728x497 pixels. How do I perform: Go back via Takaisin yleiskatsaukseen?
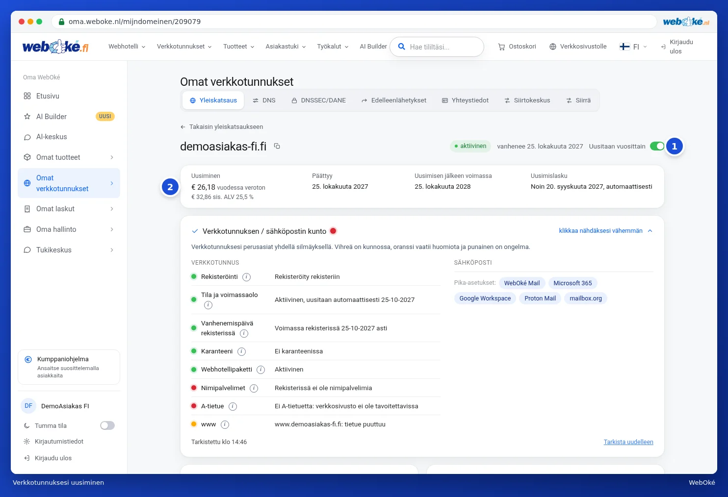coord(222,127)
